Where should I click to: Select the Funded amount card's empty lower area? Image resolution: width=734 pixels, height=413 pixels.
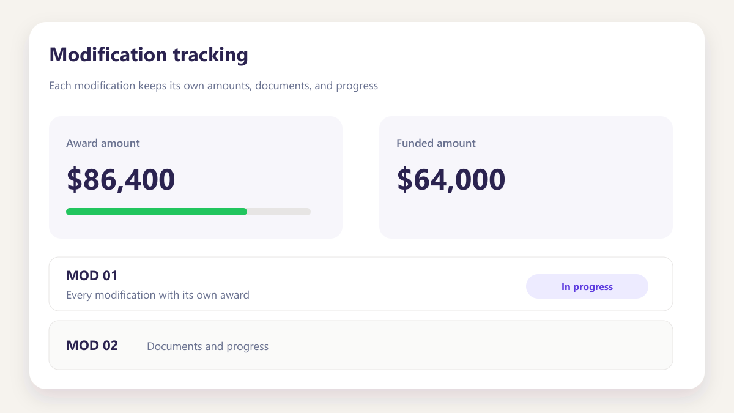click(x=526, y=217)
